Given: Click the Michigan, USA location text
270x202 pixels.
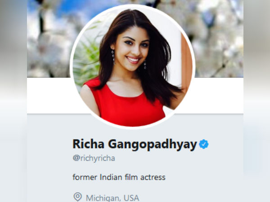Looking at the screenshot, I should [x=112, y=198].
